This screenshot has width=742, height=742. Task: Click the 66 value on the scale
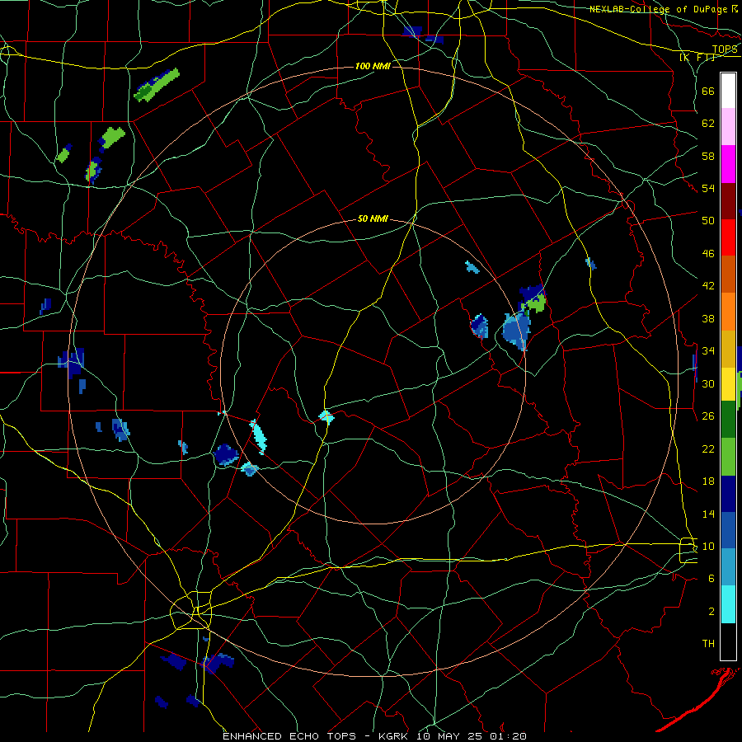708,91
